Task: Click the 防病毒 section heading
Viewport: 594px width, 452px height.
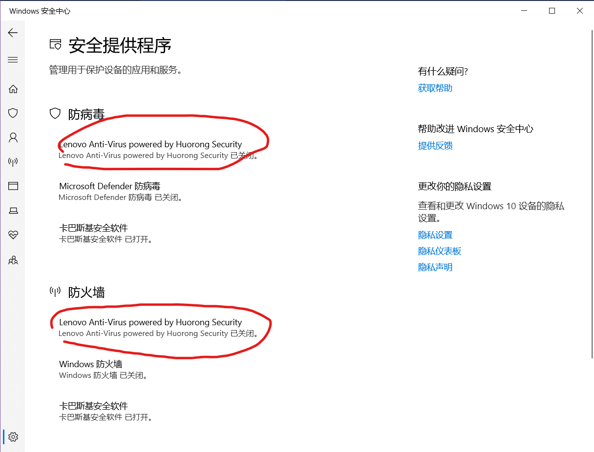Action: (86, 115)
